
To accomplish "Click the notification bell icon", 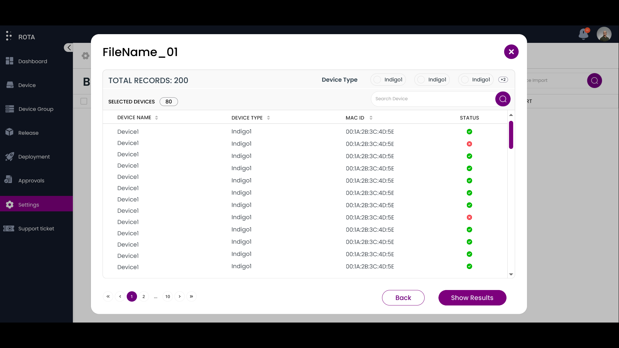I will [x=583, y=34].
